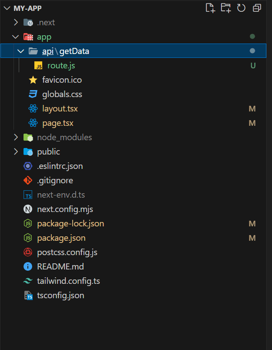Open the route.js file

coord(61,66)
